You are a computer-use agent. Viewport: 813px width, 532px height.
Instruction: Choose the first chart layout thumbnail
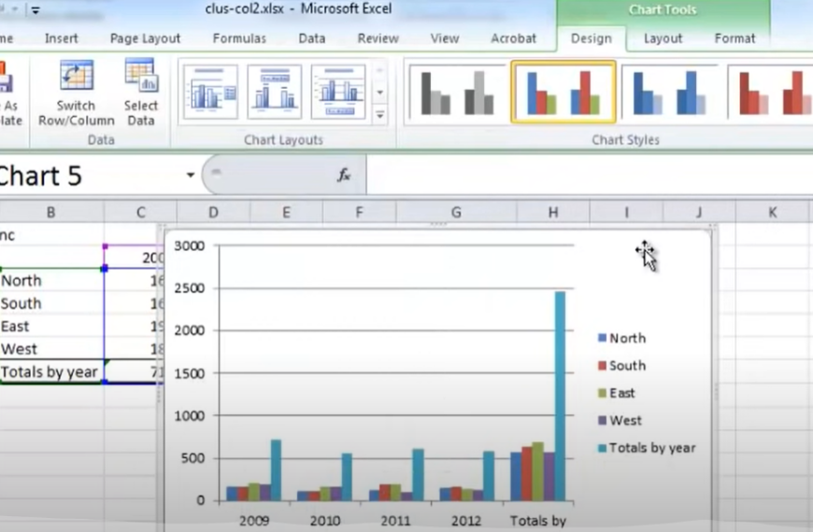[x=210, y=91]
